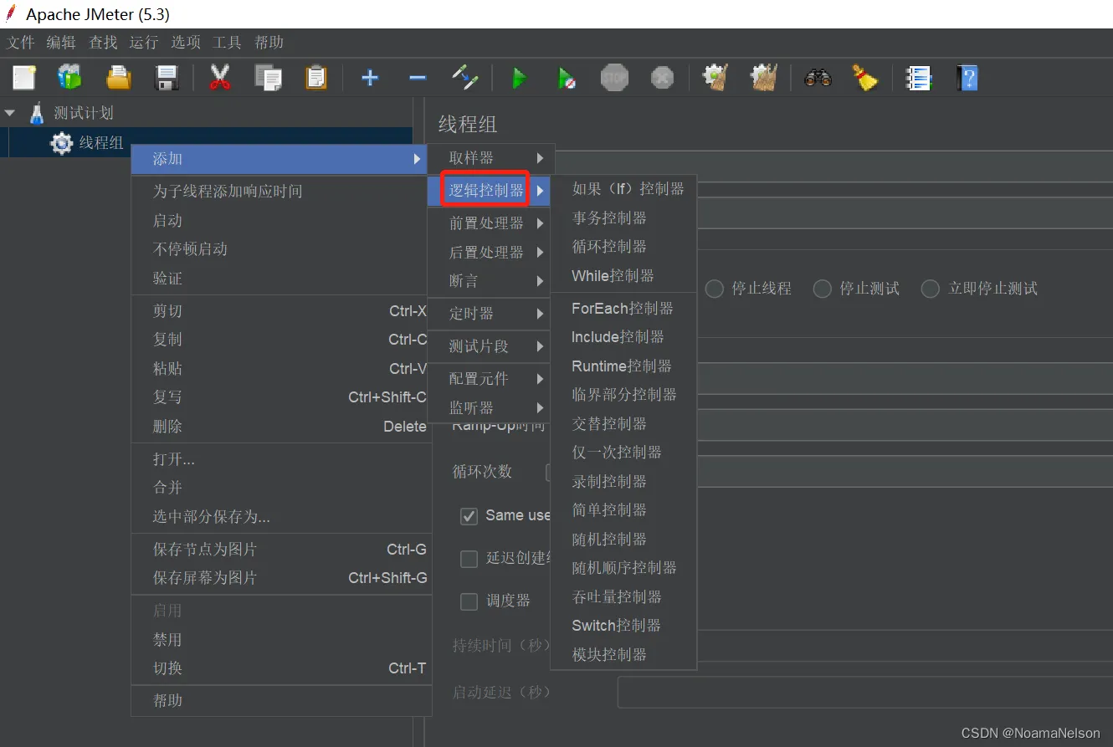Toggle the Same user checkbox
This screenshot has height=747, width=1113.
pyautogui.click(x=469, y=516)
